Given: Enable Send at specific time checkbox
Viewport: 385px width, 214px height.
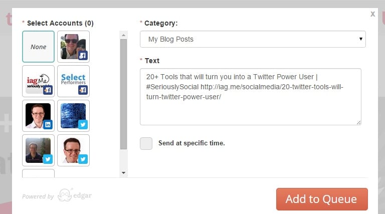Looking at the screenshot, I should [x=146, y=143].
